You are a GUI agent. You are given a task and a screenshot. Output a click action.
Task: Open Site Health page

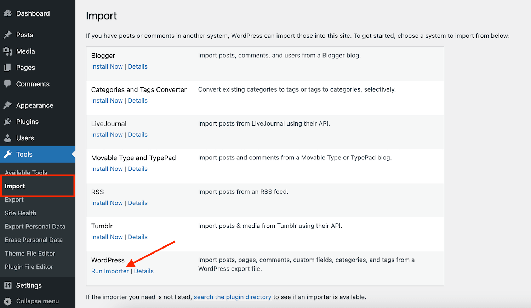click(x=21, y=213)
